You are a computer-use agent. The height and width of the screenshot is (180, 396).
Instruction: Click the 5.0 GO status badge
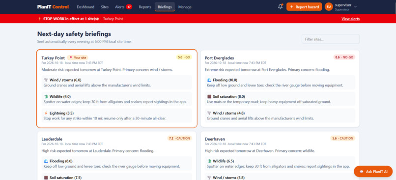click(184, 58)
